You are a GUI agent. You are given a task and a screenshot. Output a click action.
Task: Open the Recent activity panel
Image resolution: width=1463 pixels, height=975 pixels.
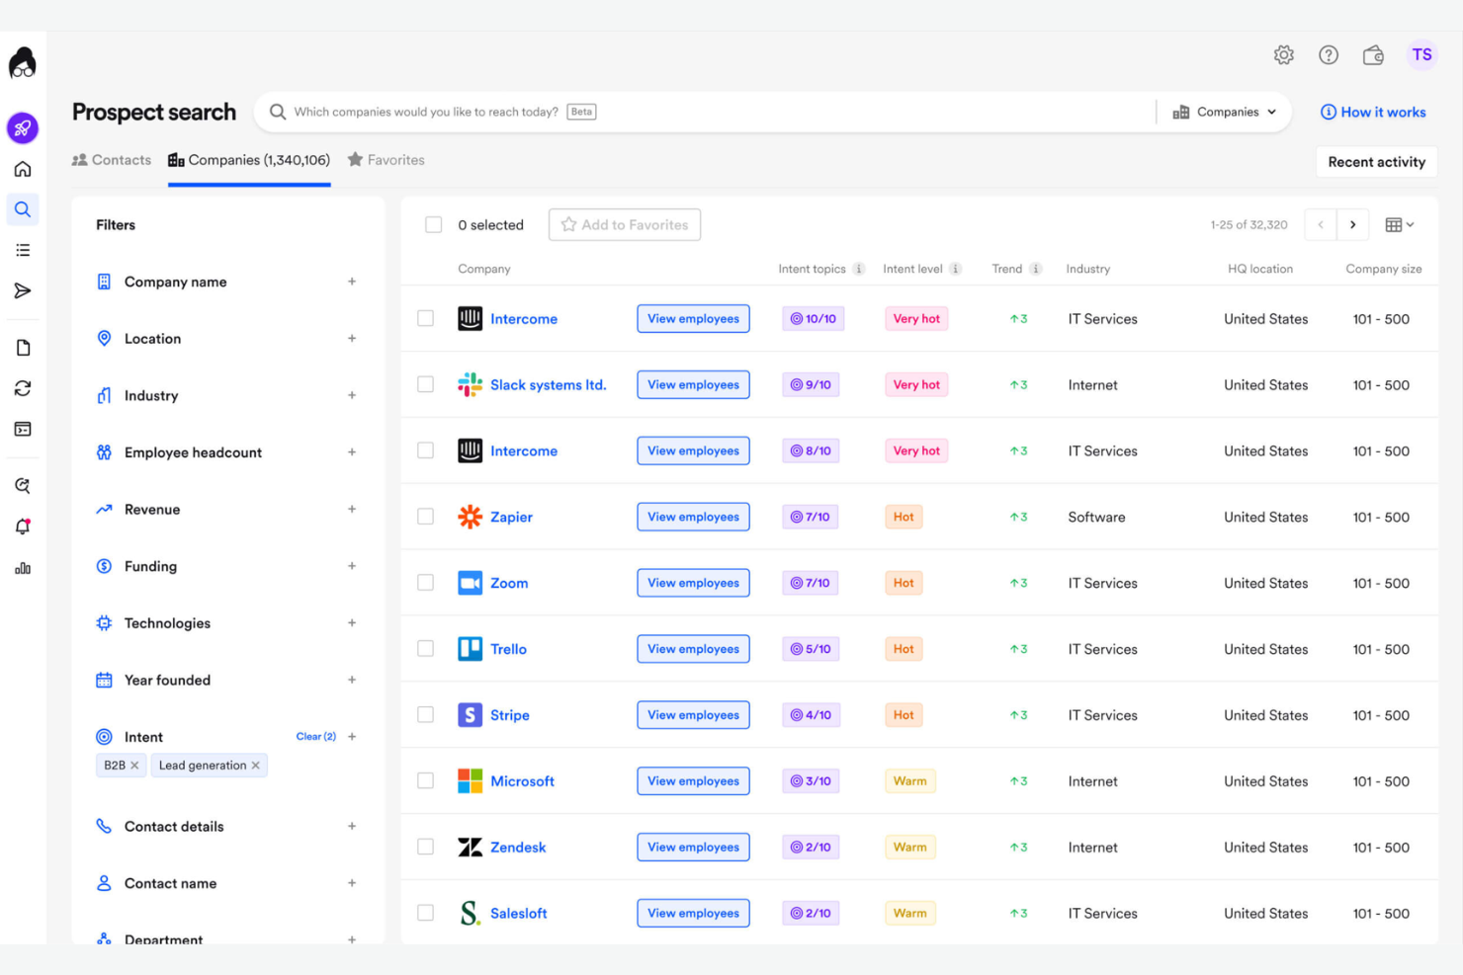(x=1376, y=161)
